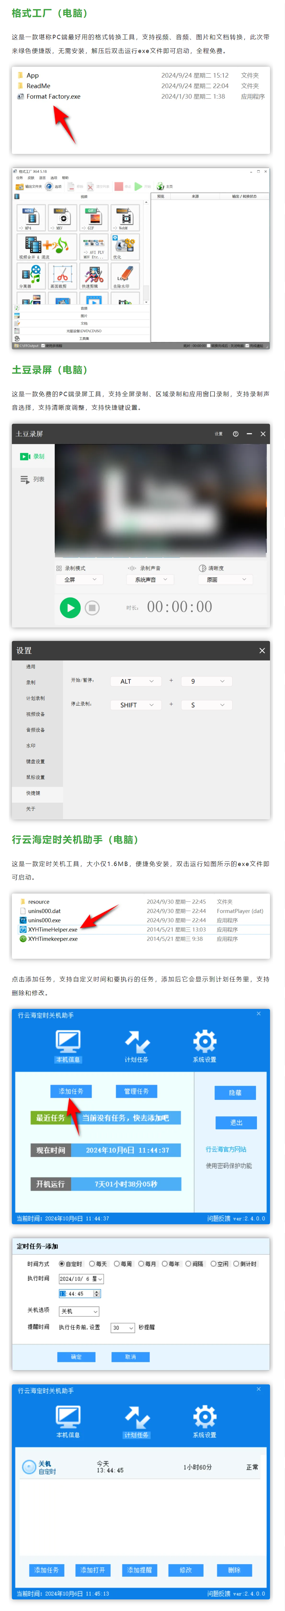Select 每天 radio option
285x1611 pixels.
tap(92, 1264)
